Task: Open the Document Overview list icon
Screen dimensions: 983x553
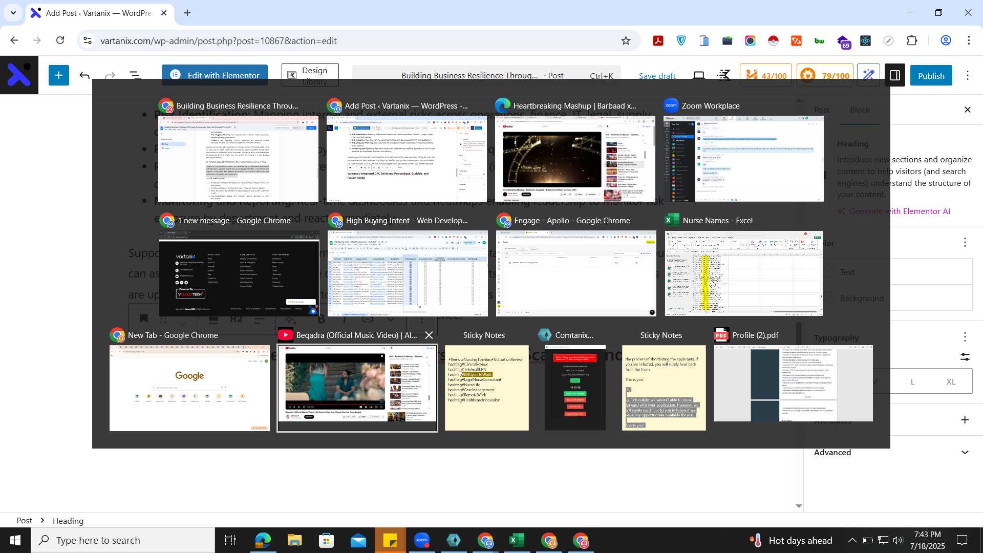Action: [135, 76]
